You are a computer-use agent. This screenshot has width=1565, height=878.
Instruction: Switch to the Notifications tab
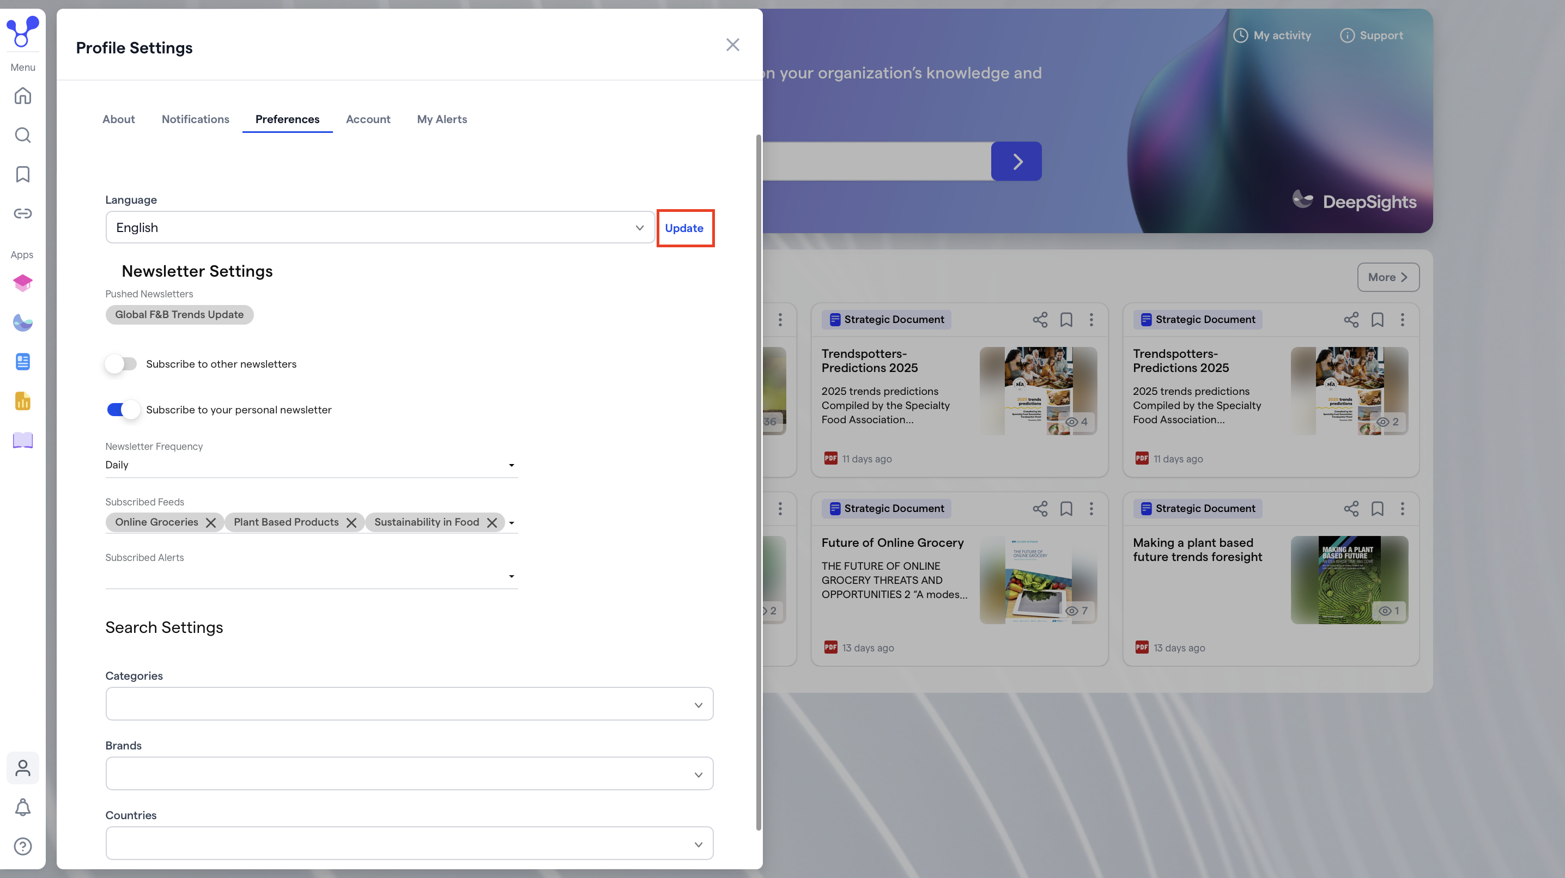[195, 119]
